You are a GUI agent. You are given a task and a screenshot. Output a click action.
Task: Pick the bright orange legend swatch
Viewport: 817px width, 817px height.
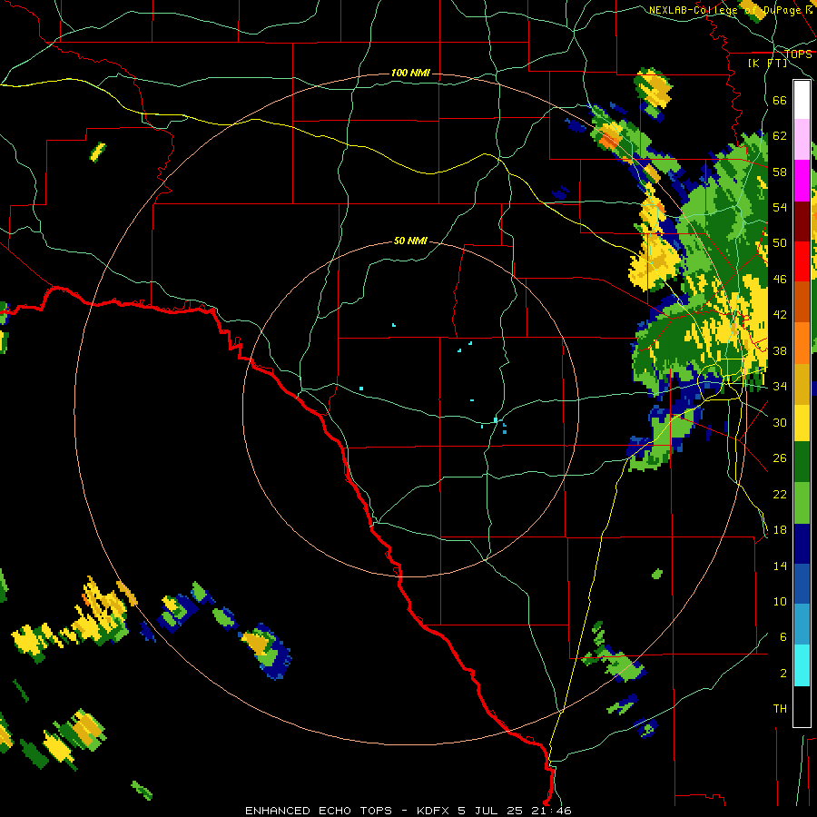[802, 343]
